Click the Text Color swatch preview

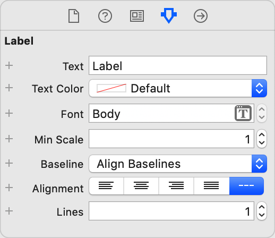pyautogui.click(x=111, y=88)
